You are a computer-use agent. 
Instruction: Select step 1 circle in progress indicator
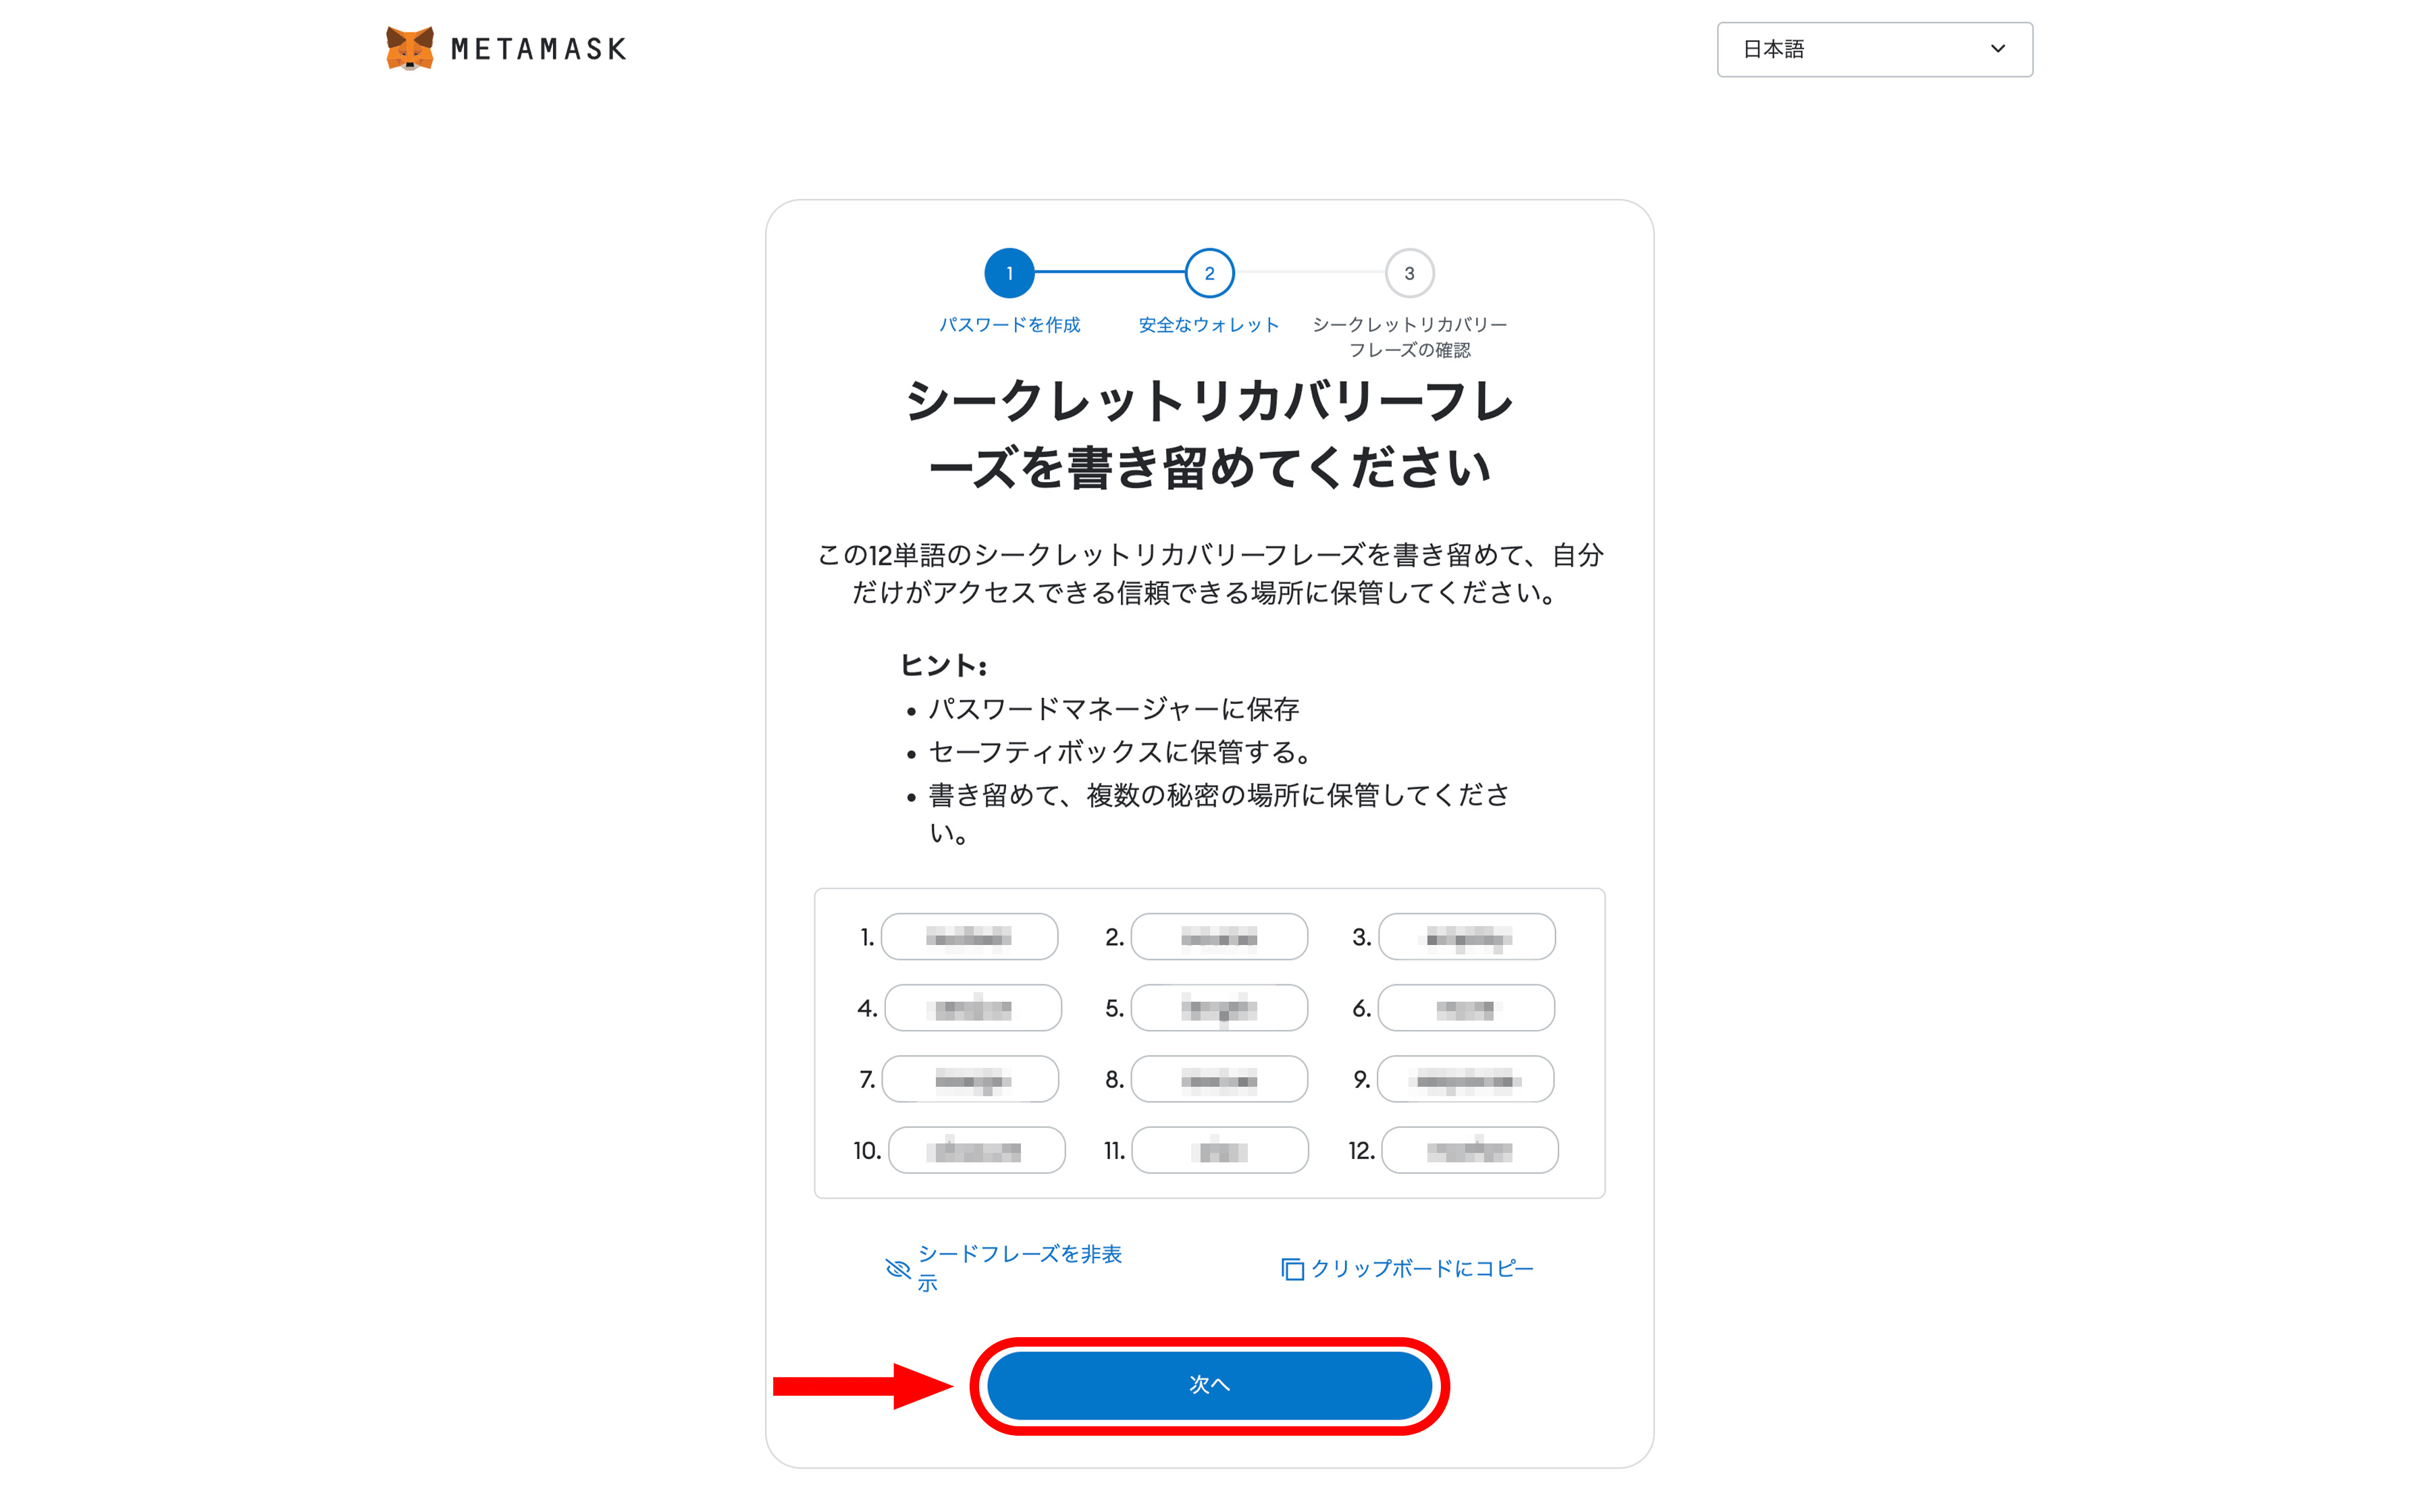point(1009,273)
